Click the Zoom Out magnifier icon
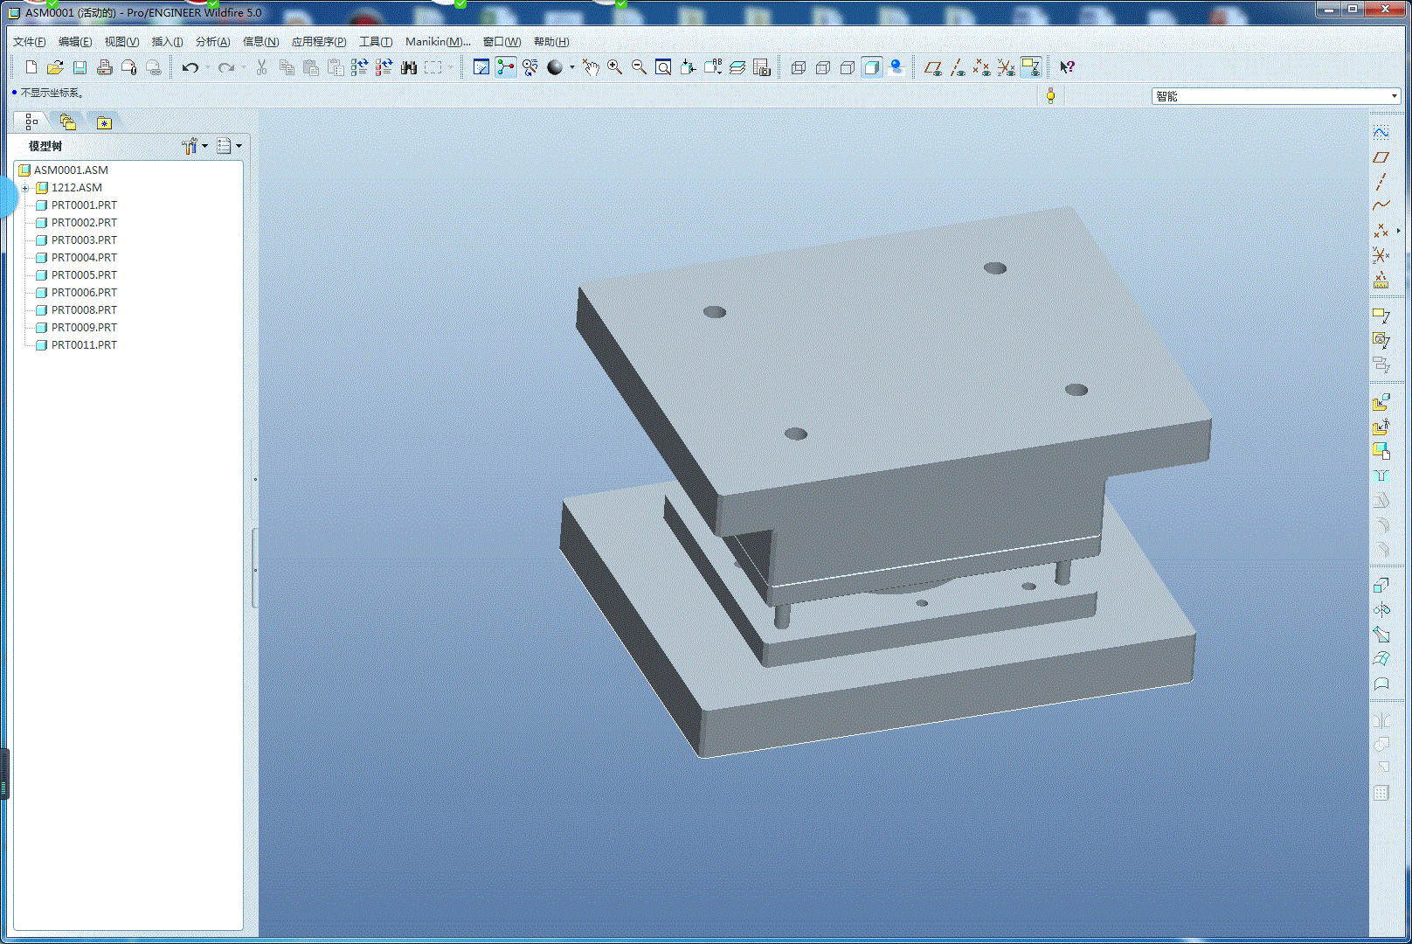The width and height of the screenshot is (1412, 944). (639, 67)
